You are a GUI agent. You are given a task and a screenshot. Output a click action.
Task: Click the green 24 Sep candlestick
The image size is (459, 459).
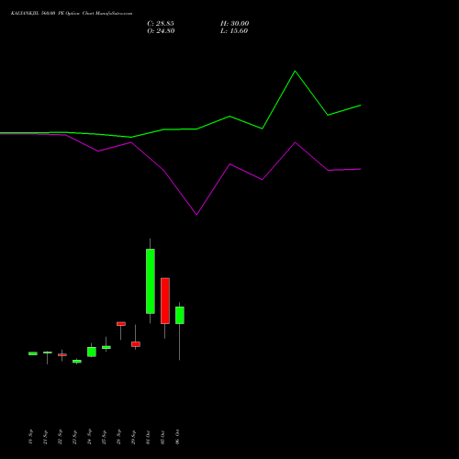coord(92,352)
